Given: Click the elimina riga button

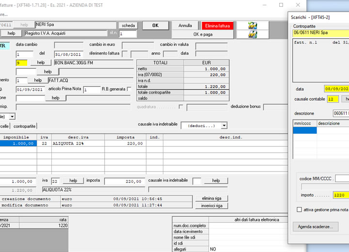Looking at the screenshot, I should tap(211, 198).
